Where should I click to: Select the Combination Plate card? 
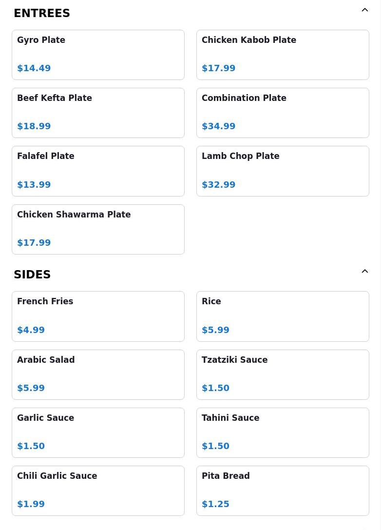pyautogui.click(x=283, y=113)
